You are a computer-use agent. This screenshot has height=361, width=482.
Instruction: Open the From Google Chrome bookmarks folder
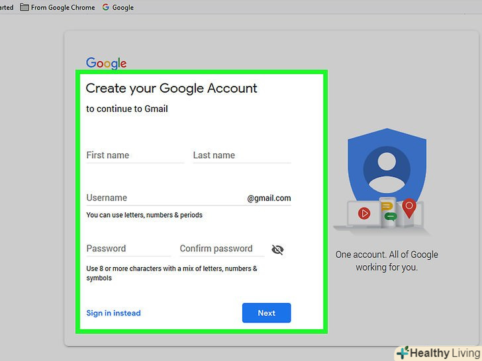click(58, 7)
